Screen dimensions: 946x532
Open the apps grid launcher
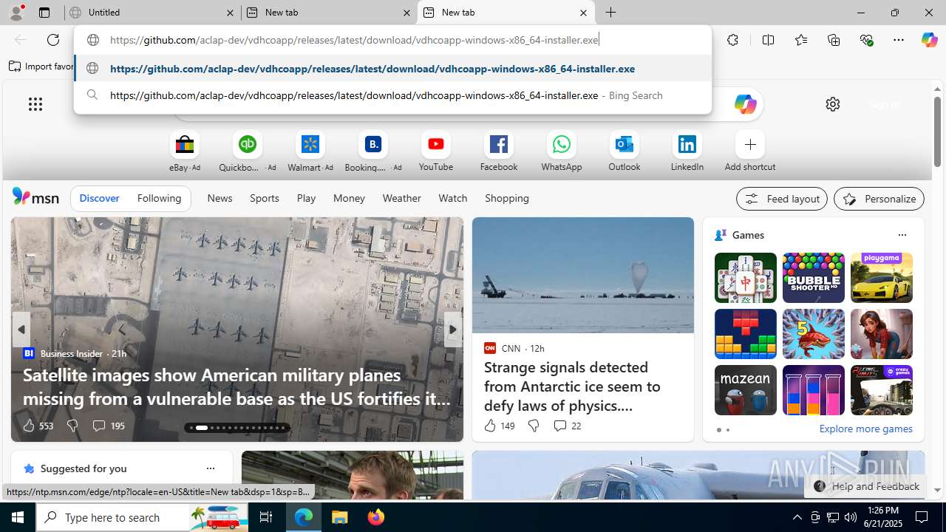[35, 104]
